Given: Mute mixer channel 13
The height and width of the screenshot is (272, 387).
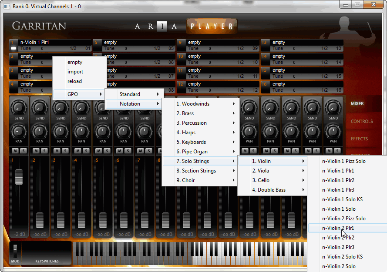Looking at the screenshot, I should tap(267, 151).
